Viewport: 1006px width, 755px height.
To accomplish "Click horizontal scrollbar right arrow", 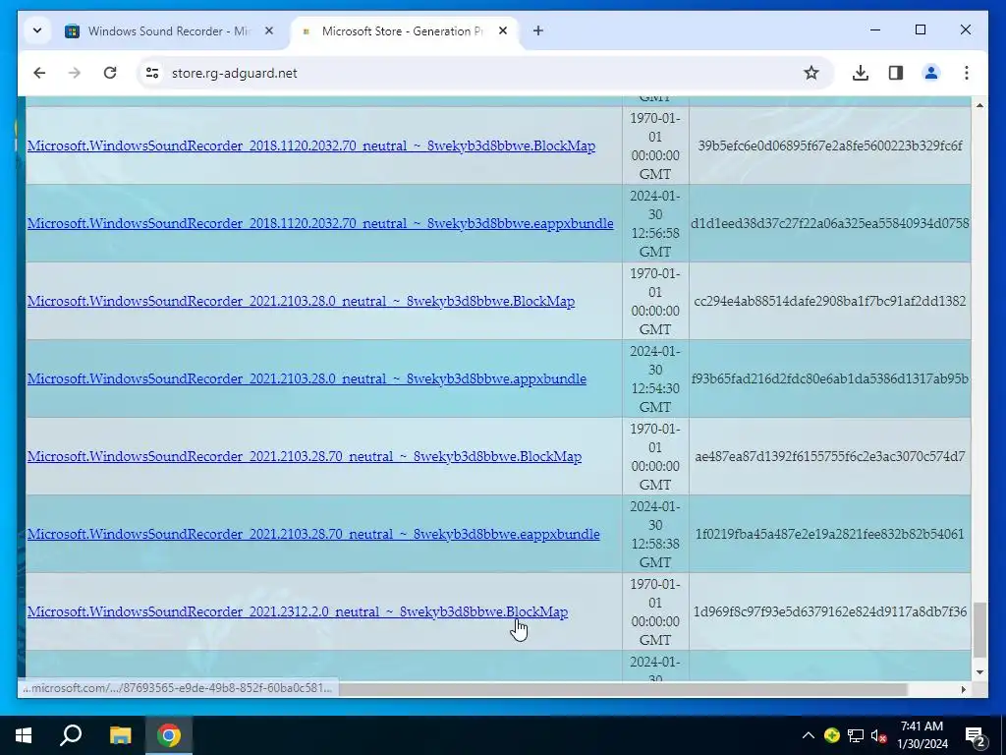I will point(964,689).
